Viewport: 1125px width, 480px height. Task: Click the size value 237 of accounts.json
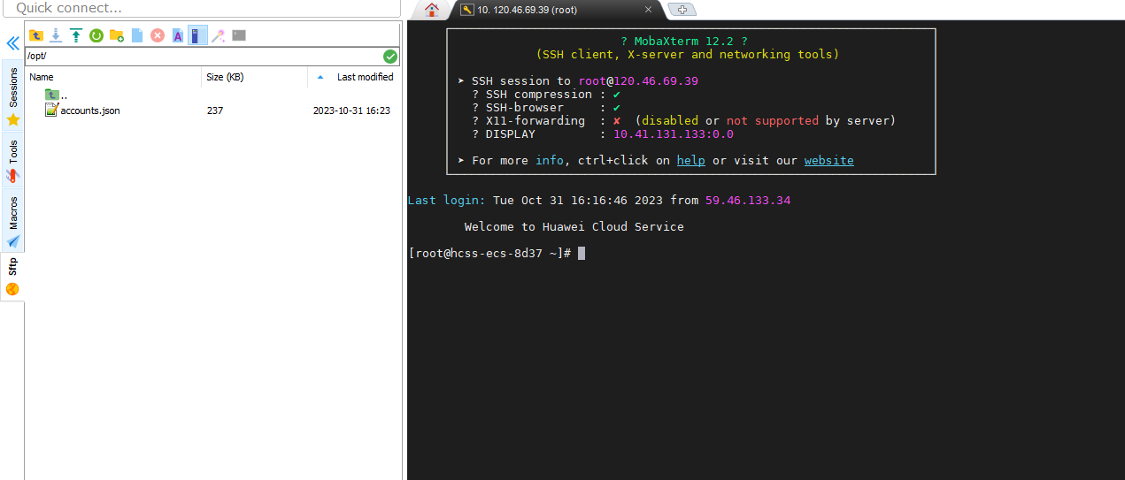point(215,110)
